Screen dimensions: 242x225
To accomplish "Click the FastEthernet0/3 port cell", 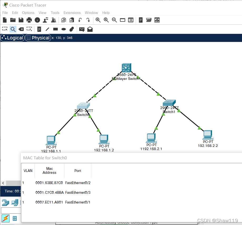I will [x=78, y=193].
